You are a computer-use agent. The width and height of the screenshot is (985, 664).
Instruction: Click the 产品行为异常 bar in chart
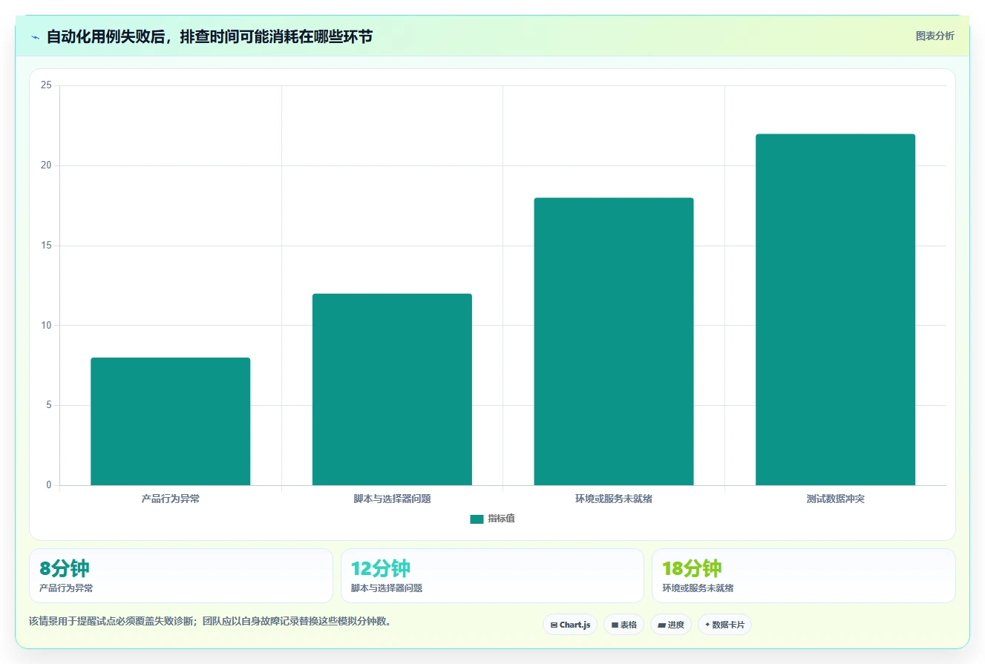point(170,421)
